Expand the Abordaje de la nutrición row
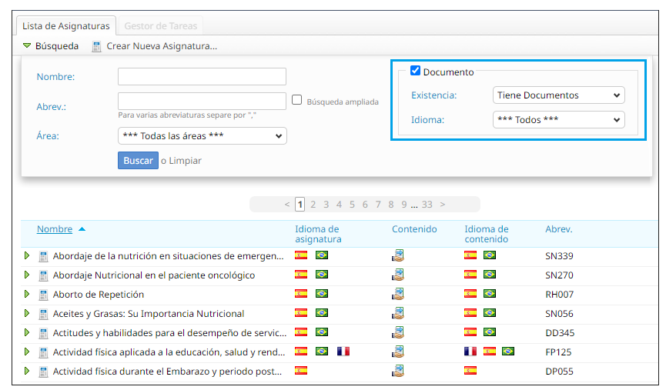666x390 pixels. (x=27, y=255)
